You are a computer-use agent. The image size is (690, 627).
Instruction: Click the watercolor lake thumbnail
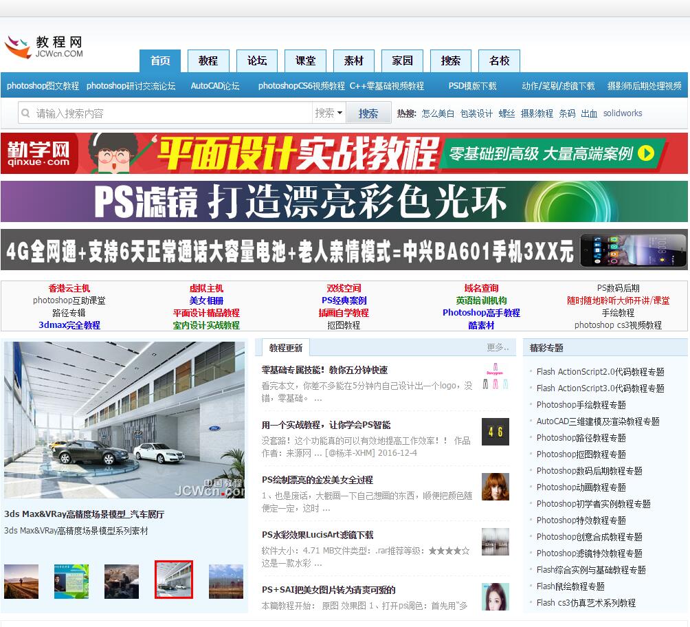pyautogui.click(x=495, y=542)
